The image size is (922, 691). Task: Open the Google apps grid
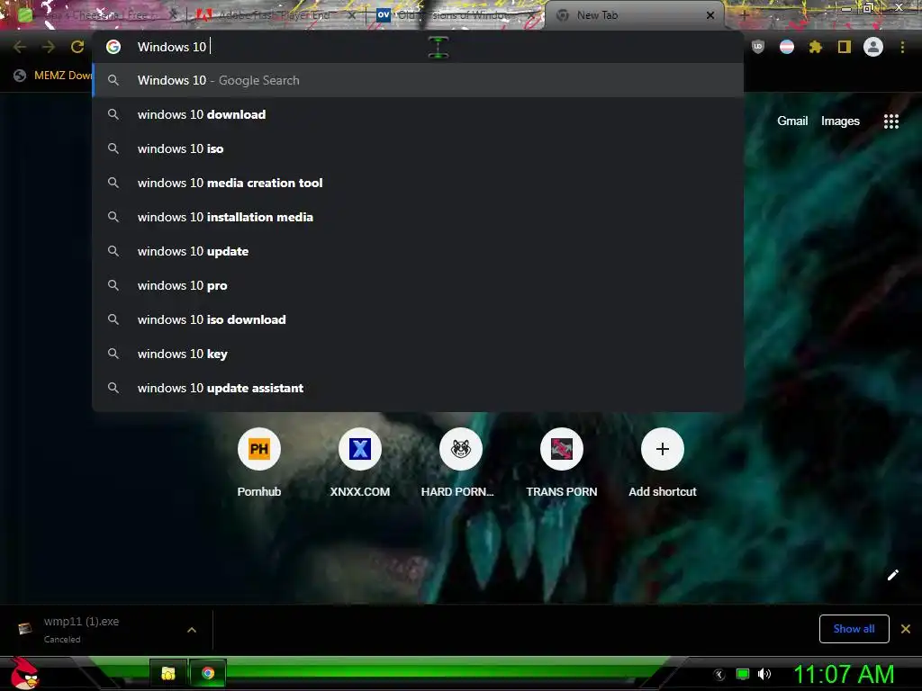(890, 121)
